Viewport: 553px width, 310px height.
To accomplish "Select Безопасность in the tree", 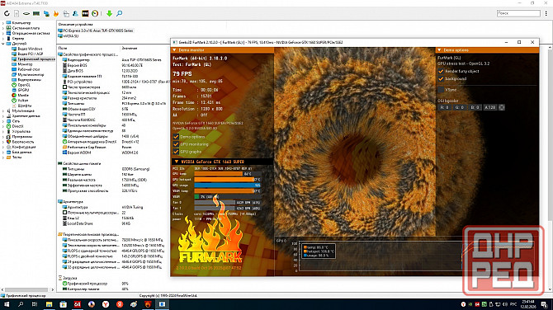I will (x=23, y=142).
